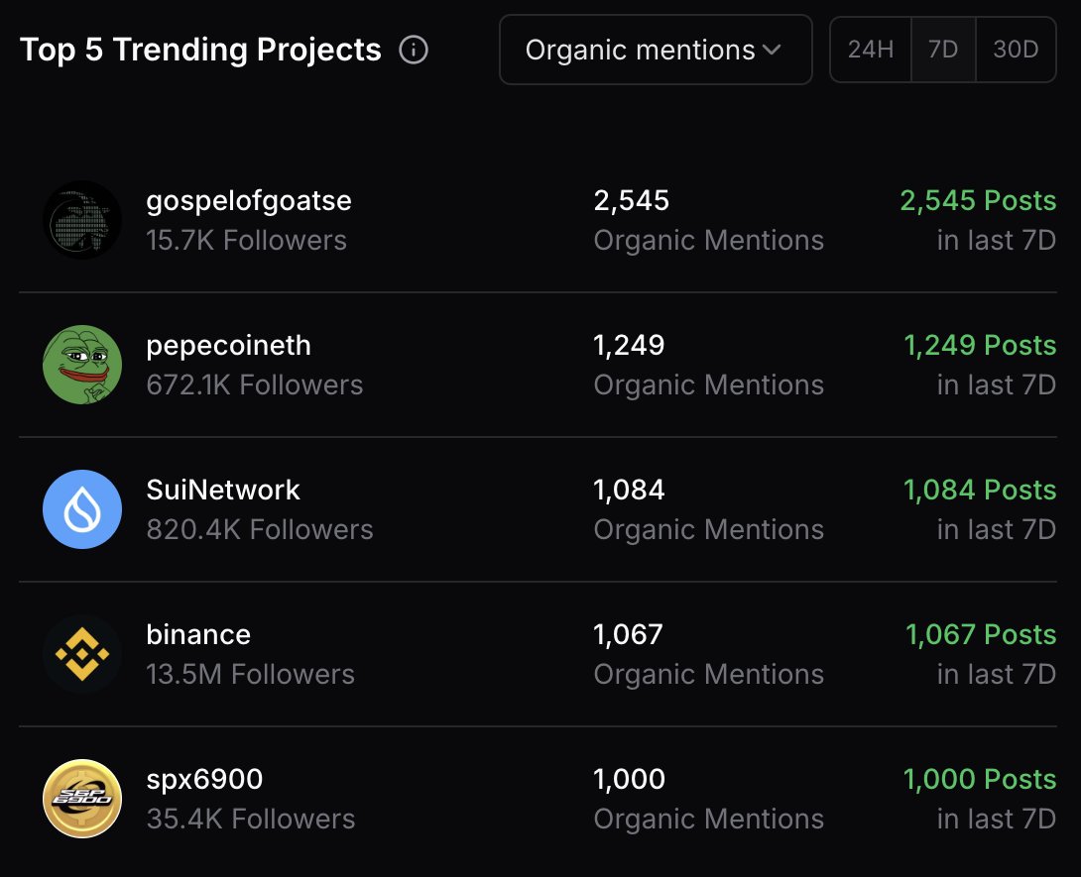The height and width of the screenshot is (877, 1081).
Task: Click the white 1,000 mentions count
Action: (629, 780)
